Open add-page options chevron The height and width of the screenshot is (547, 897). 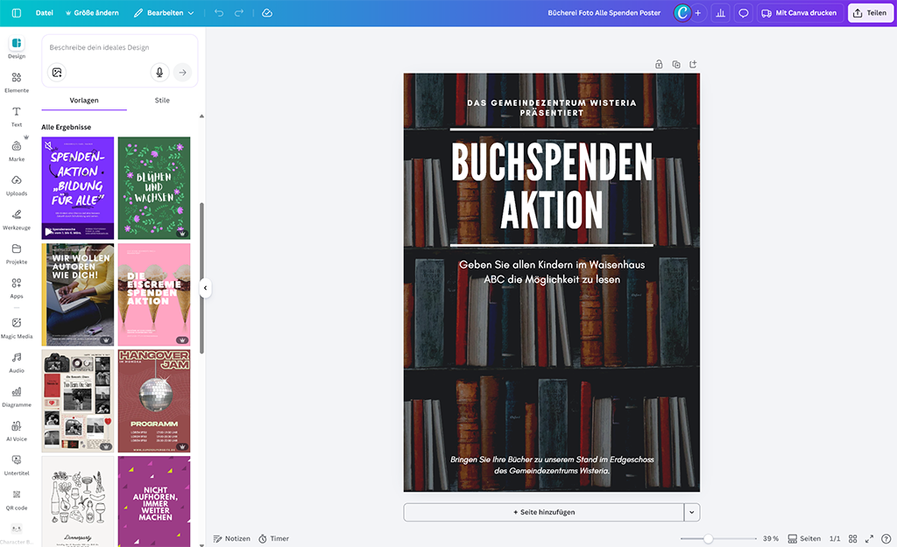tap(692, 512)
